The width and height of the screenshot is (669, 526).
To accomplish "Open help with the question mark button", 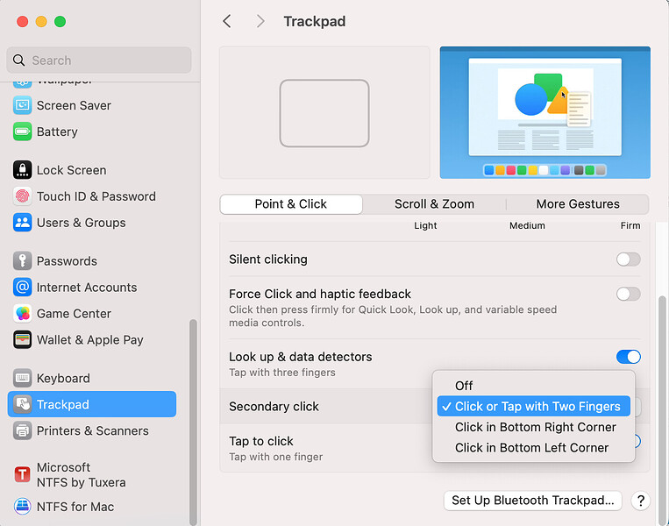I will [x=641, y=501].
